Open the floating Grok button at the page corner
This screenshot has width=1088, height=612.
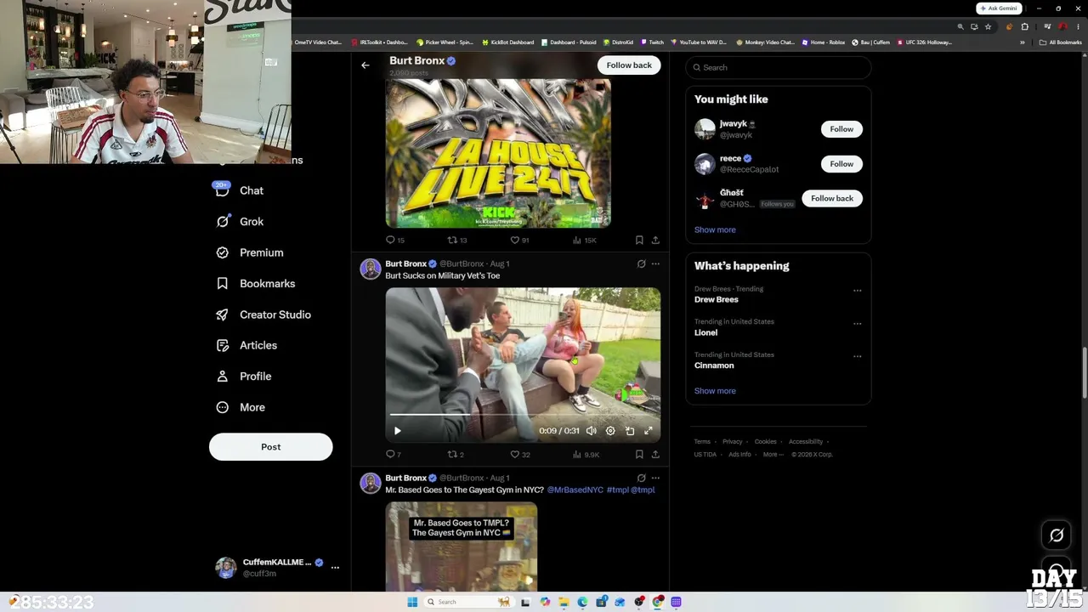click(x=1057, y=535)
